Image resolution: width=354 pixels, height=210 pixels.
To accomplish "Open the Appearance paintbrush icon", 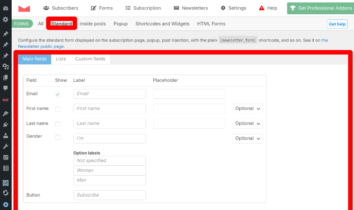I will click(6, 113).
